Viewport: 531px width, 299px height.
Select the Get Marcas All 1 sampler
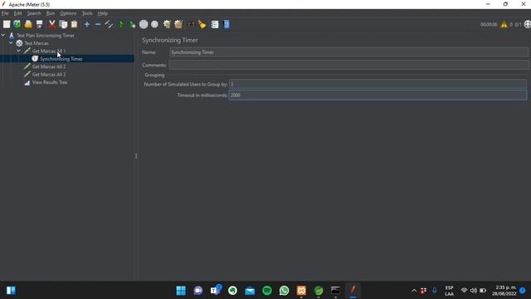click(49, 51)
